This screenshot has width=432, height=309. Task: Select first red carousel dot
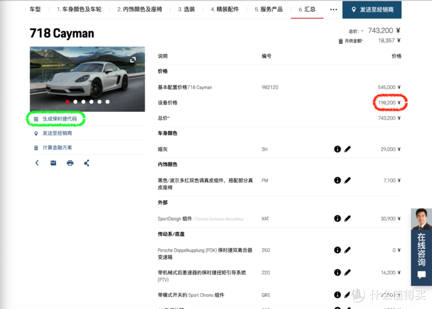click(x=67, y=102)
